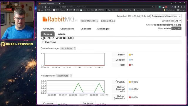The image size is (188, 106).
Task: Click the light blue Unacked swatch
Action: (x=130, y=60)
